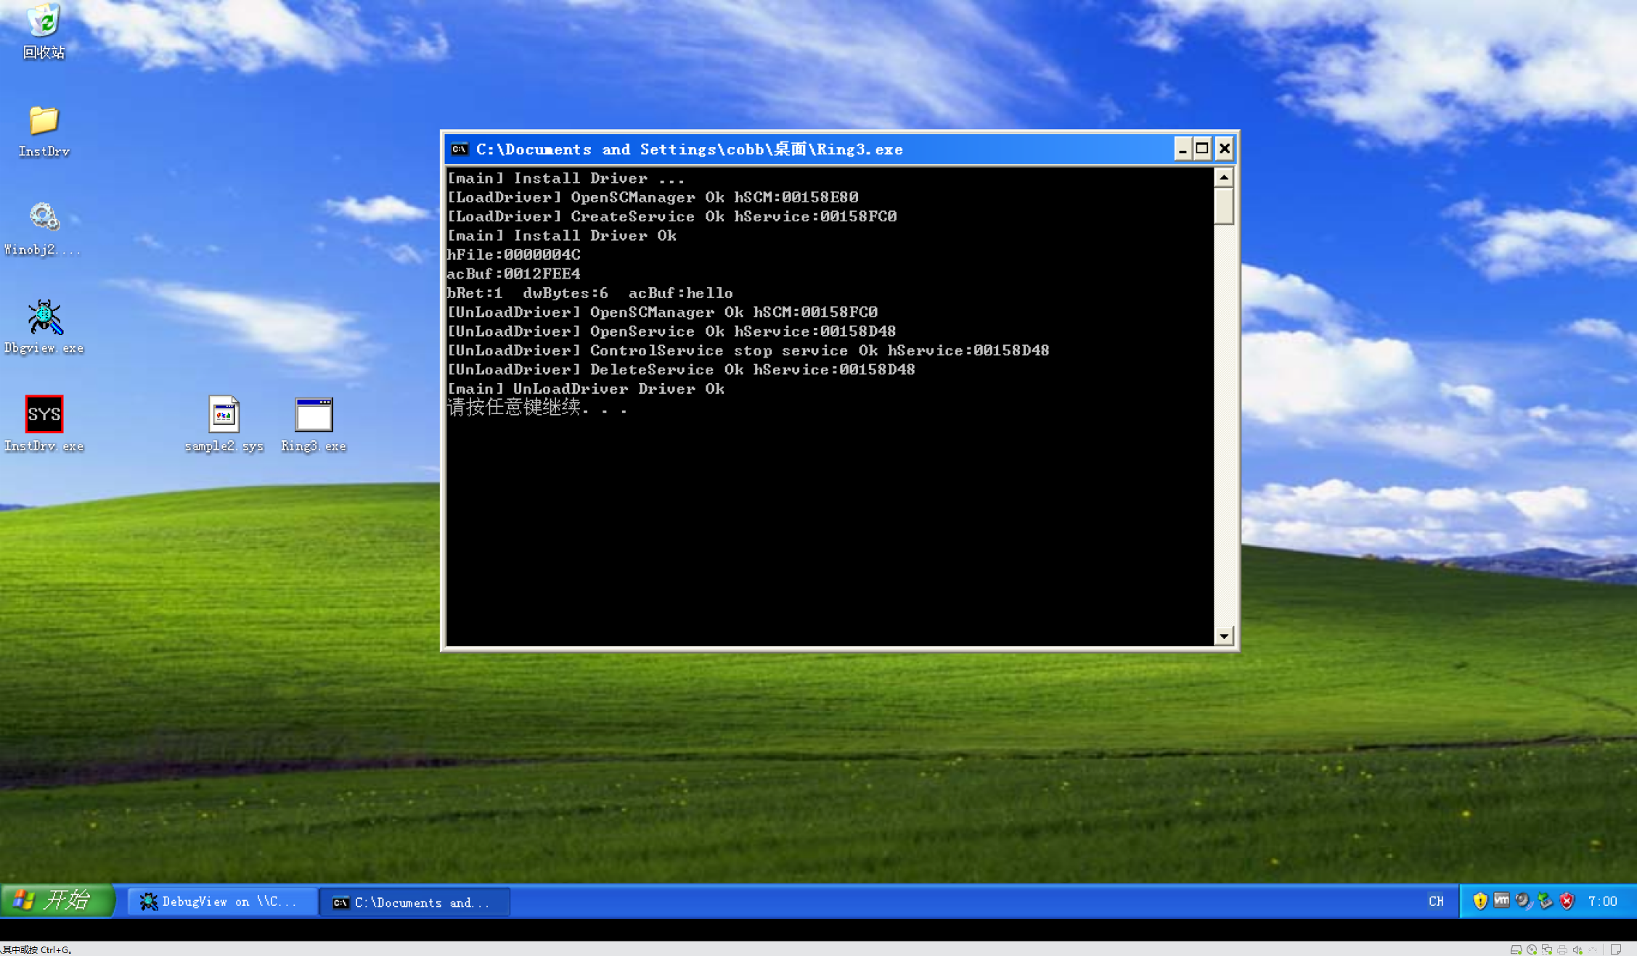The image size is (1637, 956).
Task: Open console window system menu icon
Action: 460,149
